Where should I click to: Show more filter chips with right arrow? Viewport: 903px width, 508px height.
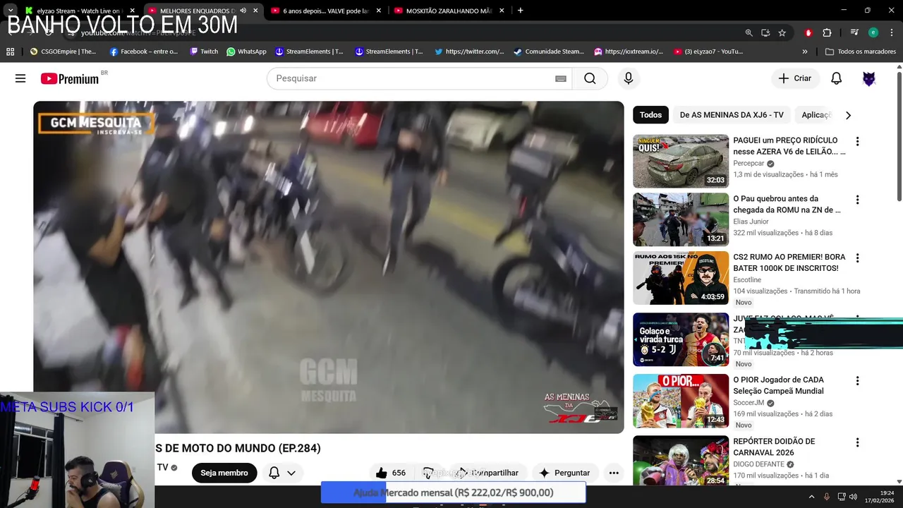(848, 115)
